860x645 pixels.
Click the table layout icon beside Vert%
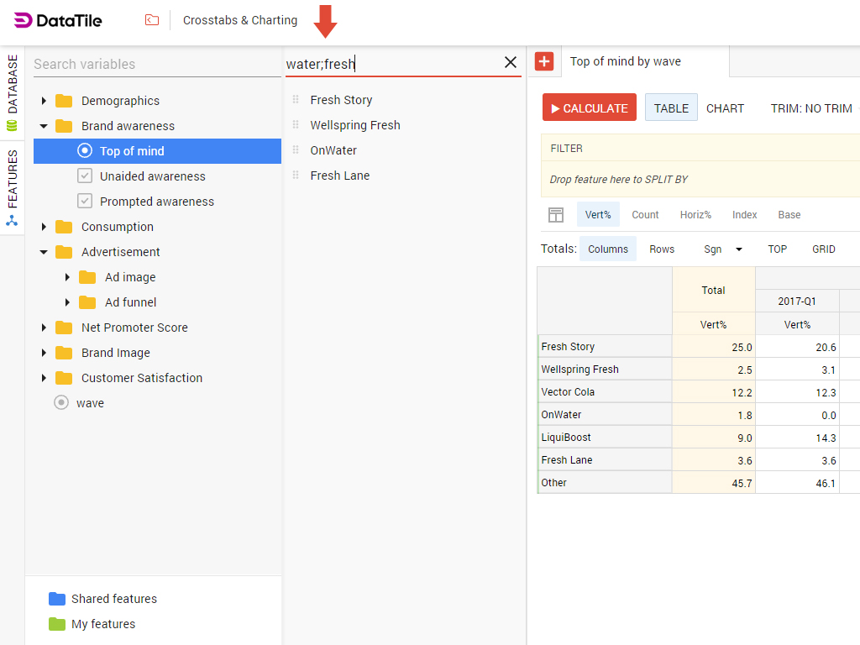pos(556,215)
